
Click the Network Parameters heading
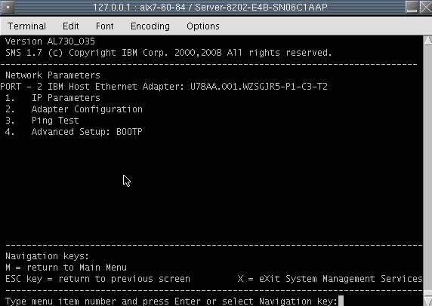(x=53, y=75)
